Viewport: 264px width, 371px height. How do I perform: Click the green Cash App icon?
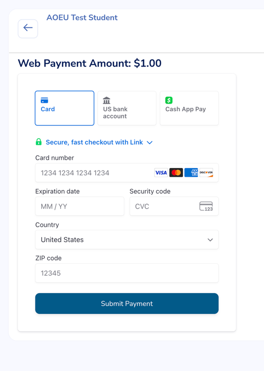(x=169, y=100)
